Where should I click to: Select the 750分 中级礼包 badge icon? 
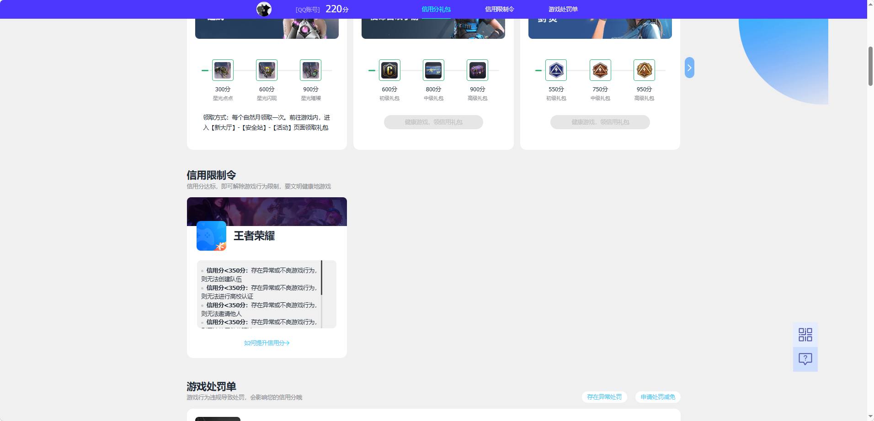click(600, 70)
